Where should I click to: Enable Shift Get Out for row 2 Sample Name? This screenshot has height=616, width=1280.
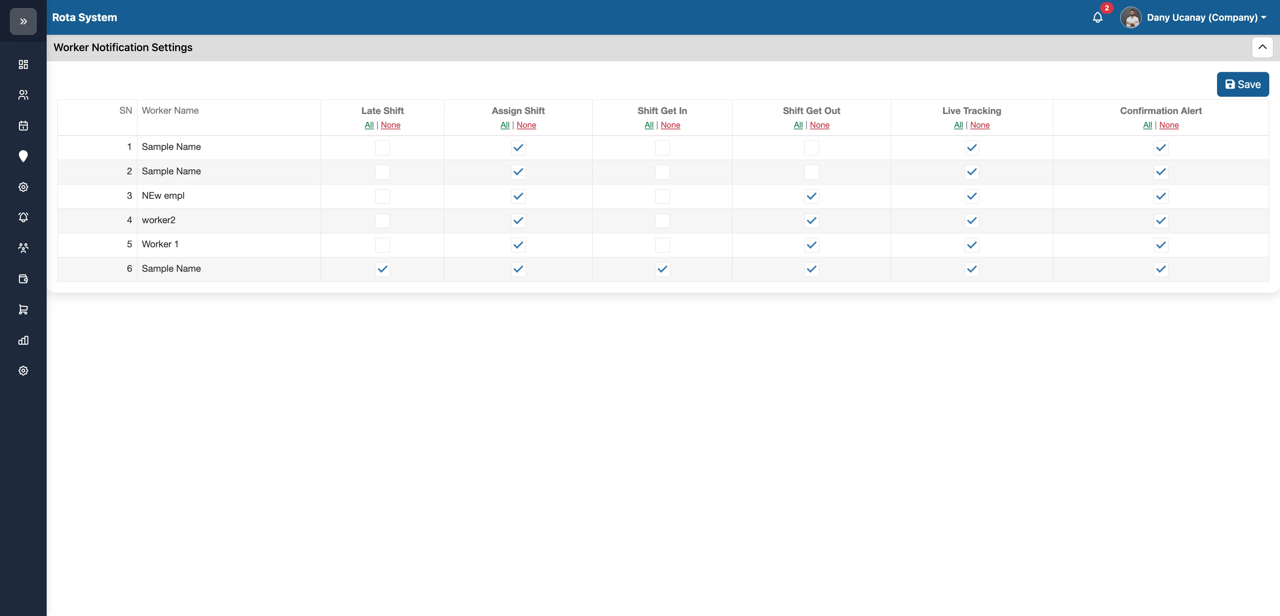(811, 172)
